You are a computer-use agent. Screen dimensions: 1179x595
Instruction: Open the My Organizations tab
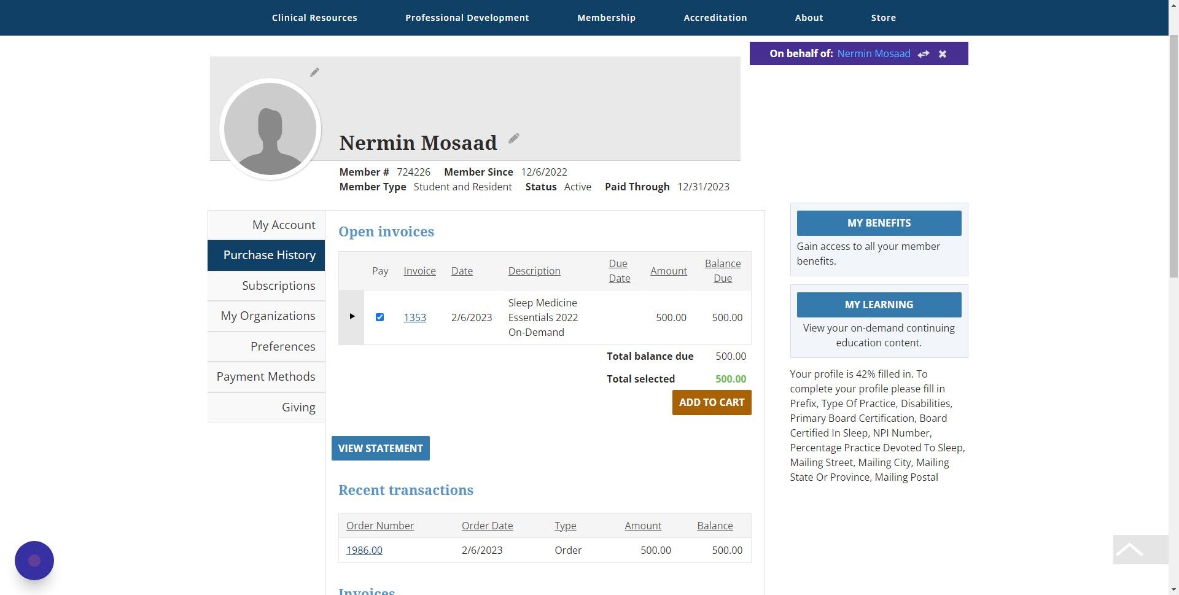(x=267, y=316)
